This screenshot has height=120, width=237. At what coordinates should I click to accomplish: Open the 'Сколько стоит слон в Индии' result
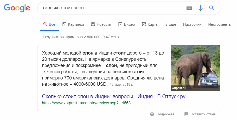click(114, 96)
